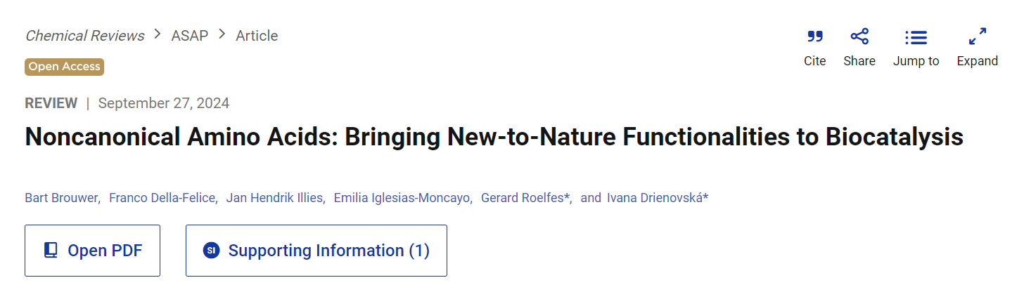Viewport: 1024px width, 292px height.
Task: Select the Article breadcrumb item
Action: 257,35
